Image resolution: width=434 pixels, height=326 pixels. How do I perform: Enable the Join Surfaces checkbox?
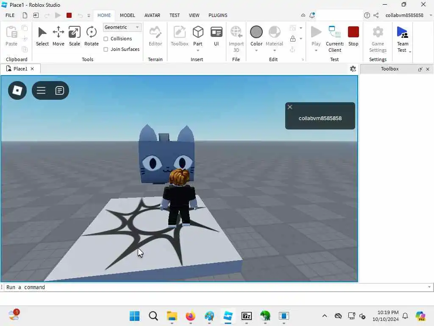[x=106, y=49]
